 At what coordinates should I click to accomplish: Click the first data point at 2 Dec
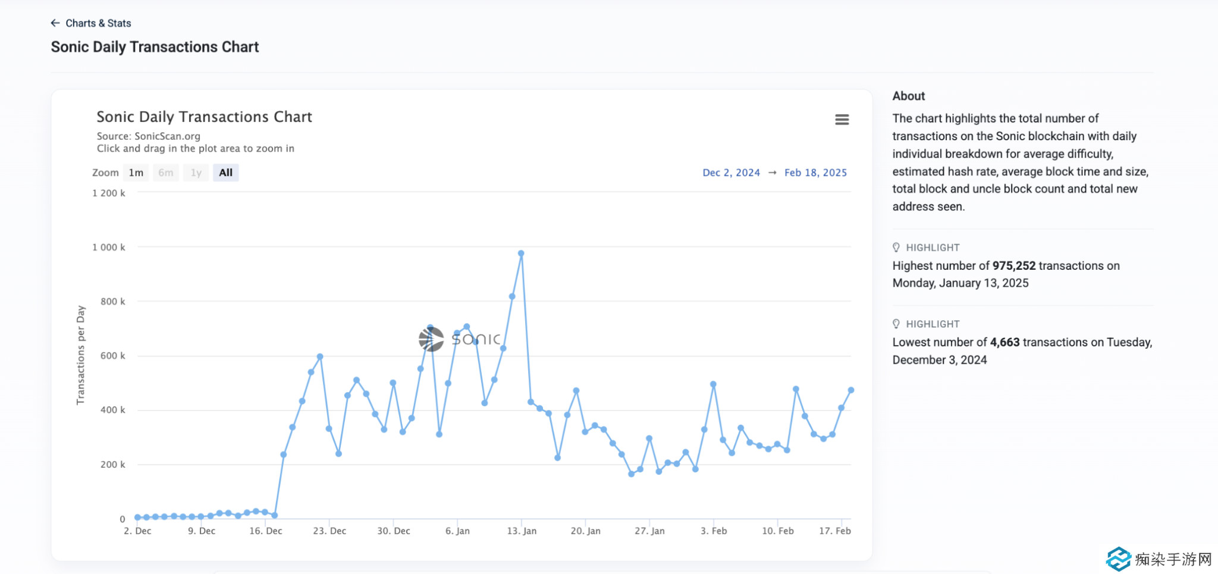137,518
